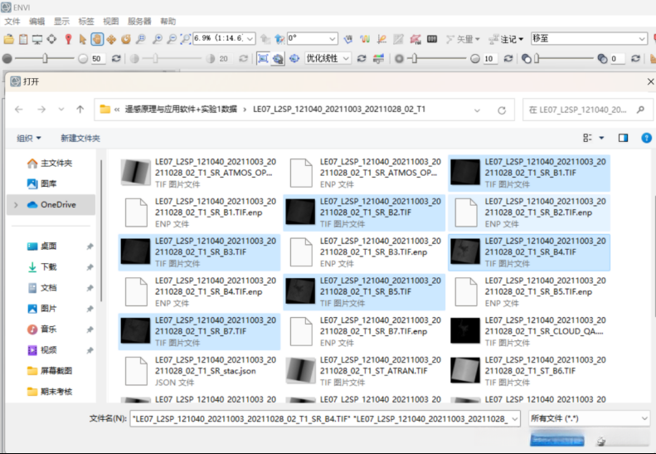Open the 显示 menu
This screenshot has width=656, height=454.
click(x=61, y=21)
